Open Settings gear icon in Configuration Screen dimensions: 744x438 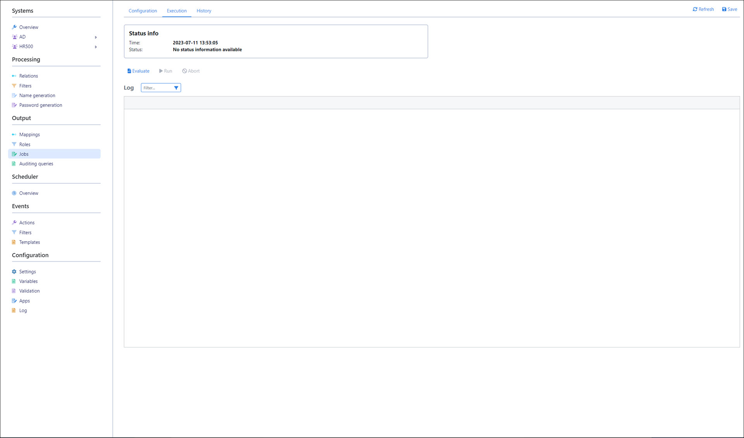14,271
